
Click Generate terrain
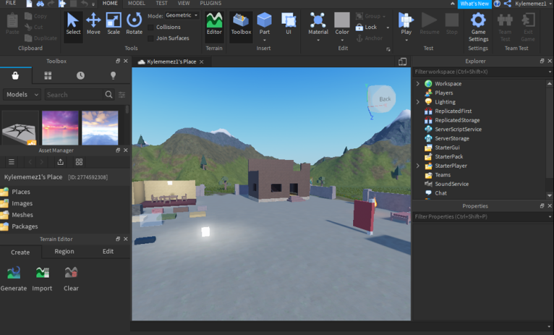click(14, 279)
